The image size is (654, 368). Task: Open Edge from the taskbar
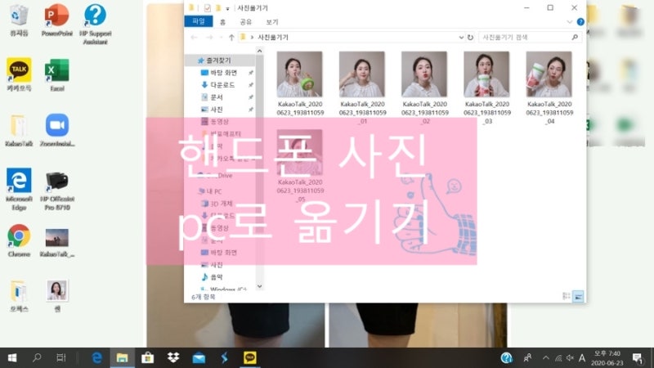[x=96, y=357]
